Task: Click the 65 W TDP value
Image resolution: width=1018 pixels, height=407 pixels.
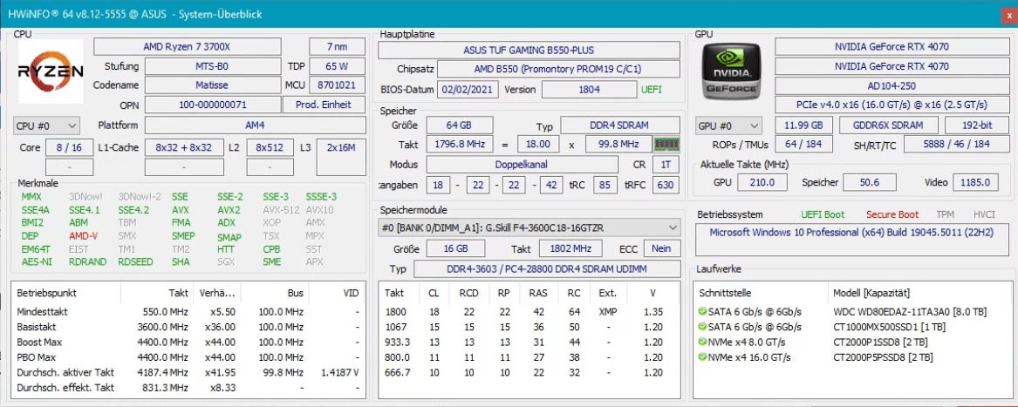Action: (x=337, y=66)
